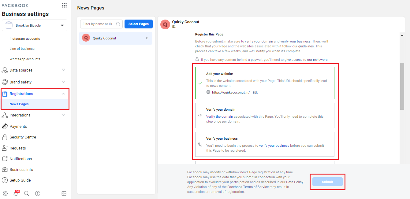Click 'verify your domain' link in intro text
This screenshot has width=410, height=199.
coord(259,41)
